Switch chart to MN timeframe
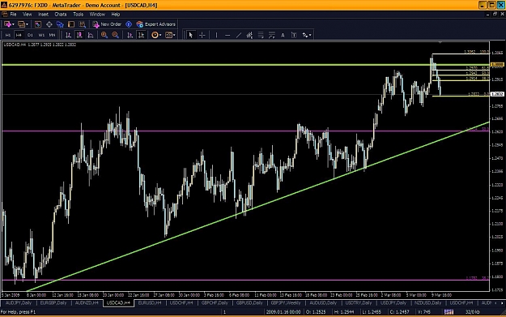This screenshot has width=506, height=317. coord(52,35)
